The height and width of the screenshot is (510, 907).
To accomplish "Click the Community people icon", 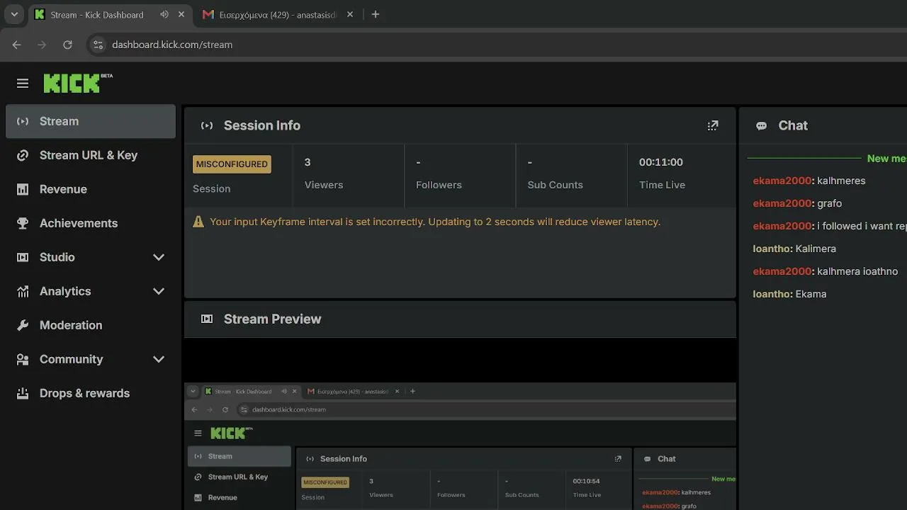I will 23,359.
